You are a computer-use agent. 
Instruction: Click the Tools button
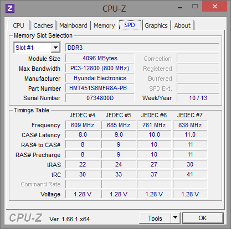[155, 218]
